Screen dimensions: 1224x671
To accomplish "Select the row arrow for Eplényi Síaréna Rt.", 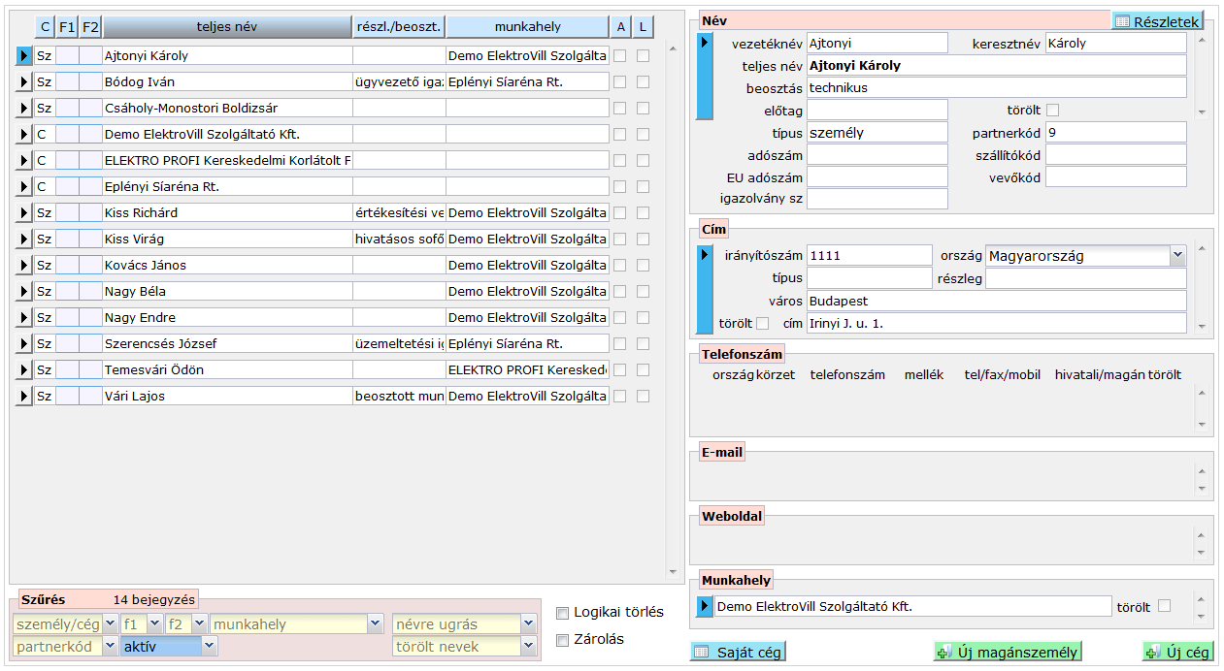I will click(24, 187).
